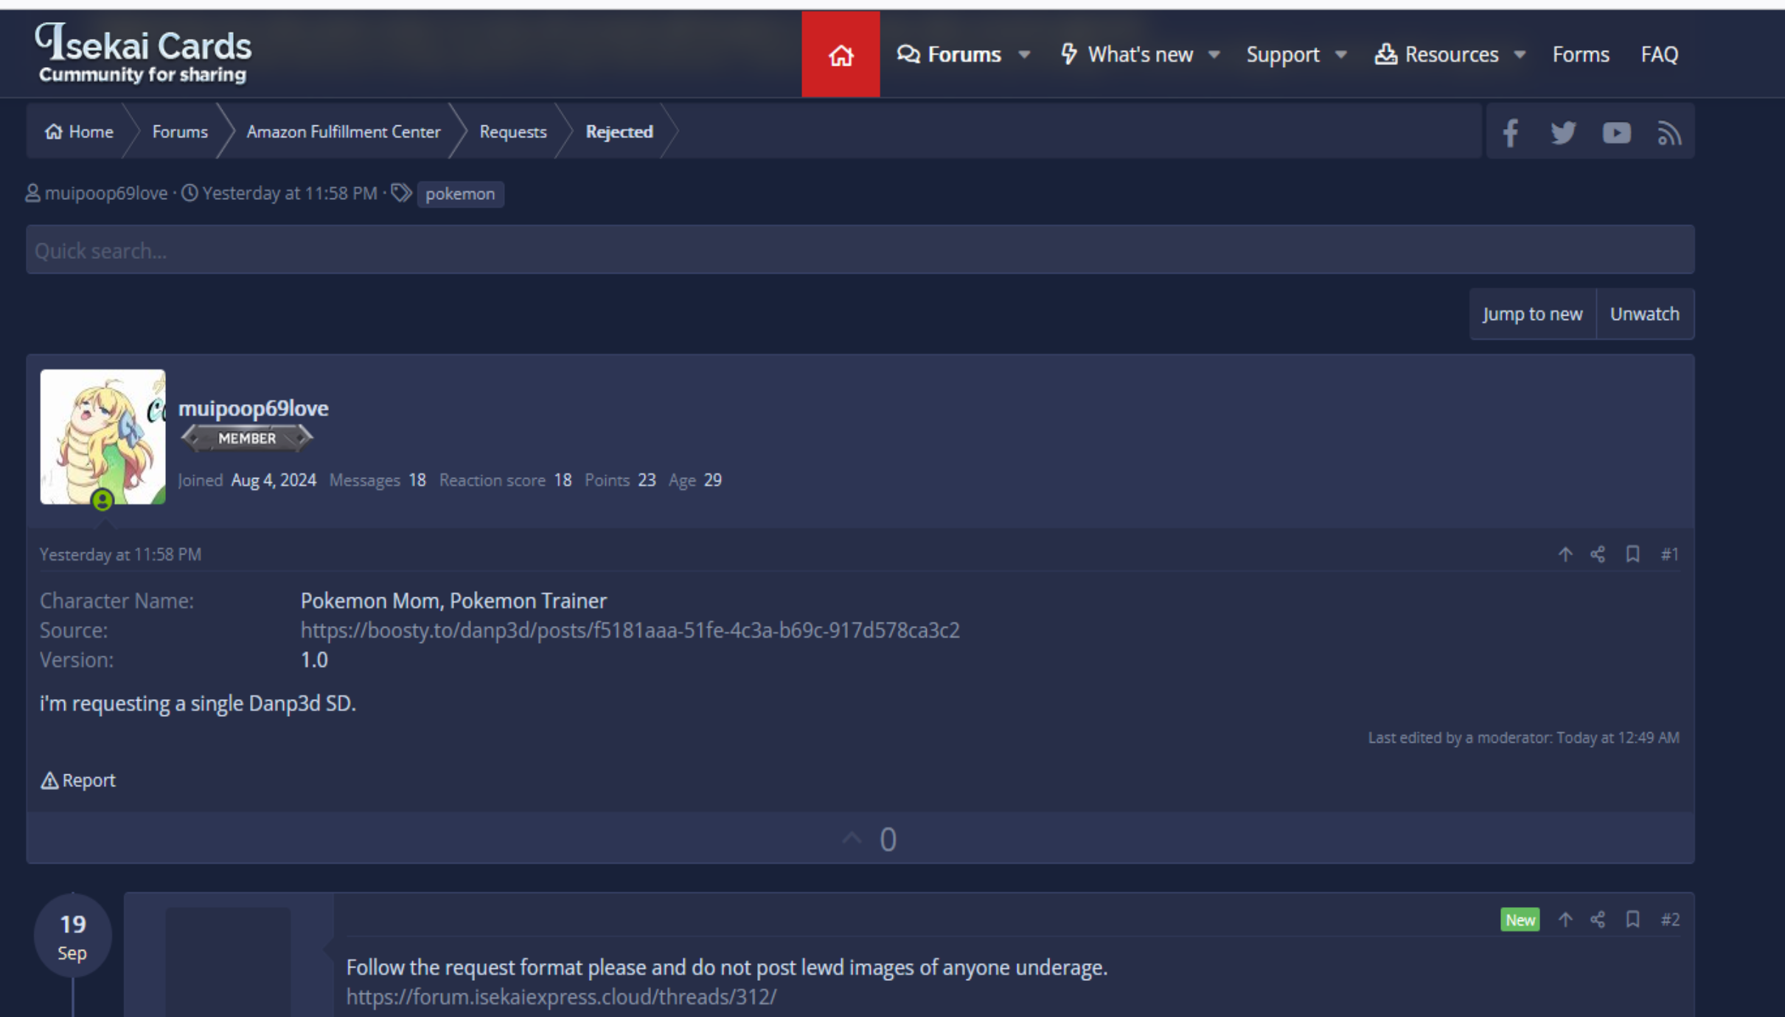Viewport: 1785px width, 1017px height.
Task: Open the boosty.to source link
Action: (630, 631)
